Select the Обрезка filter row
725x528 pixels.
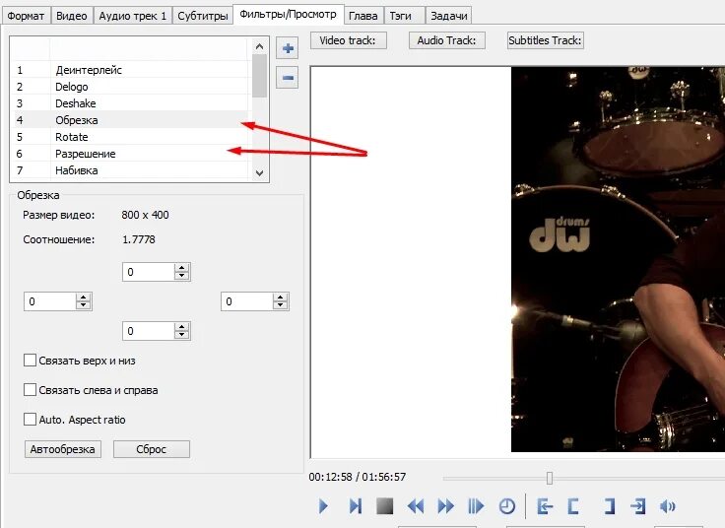tap(131, 120)
